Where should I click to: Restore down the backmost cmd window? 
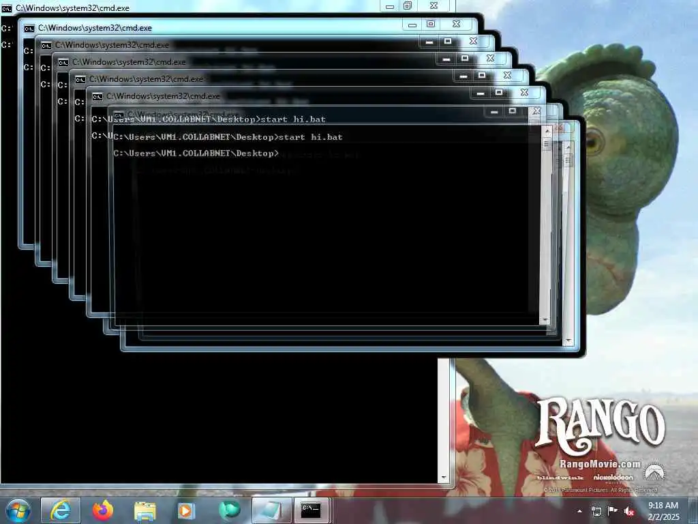408,5
